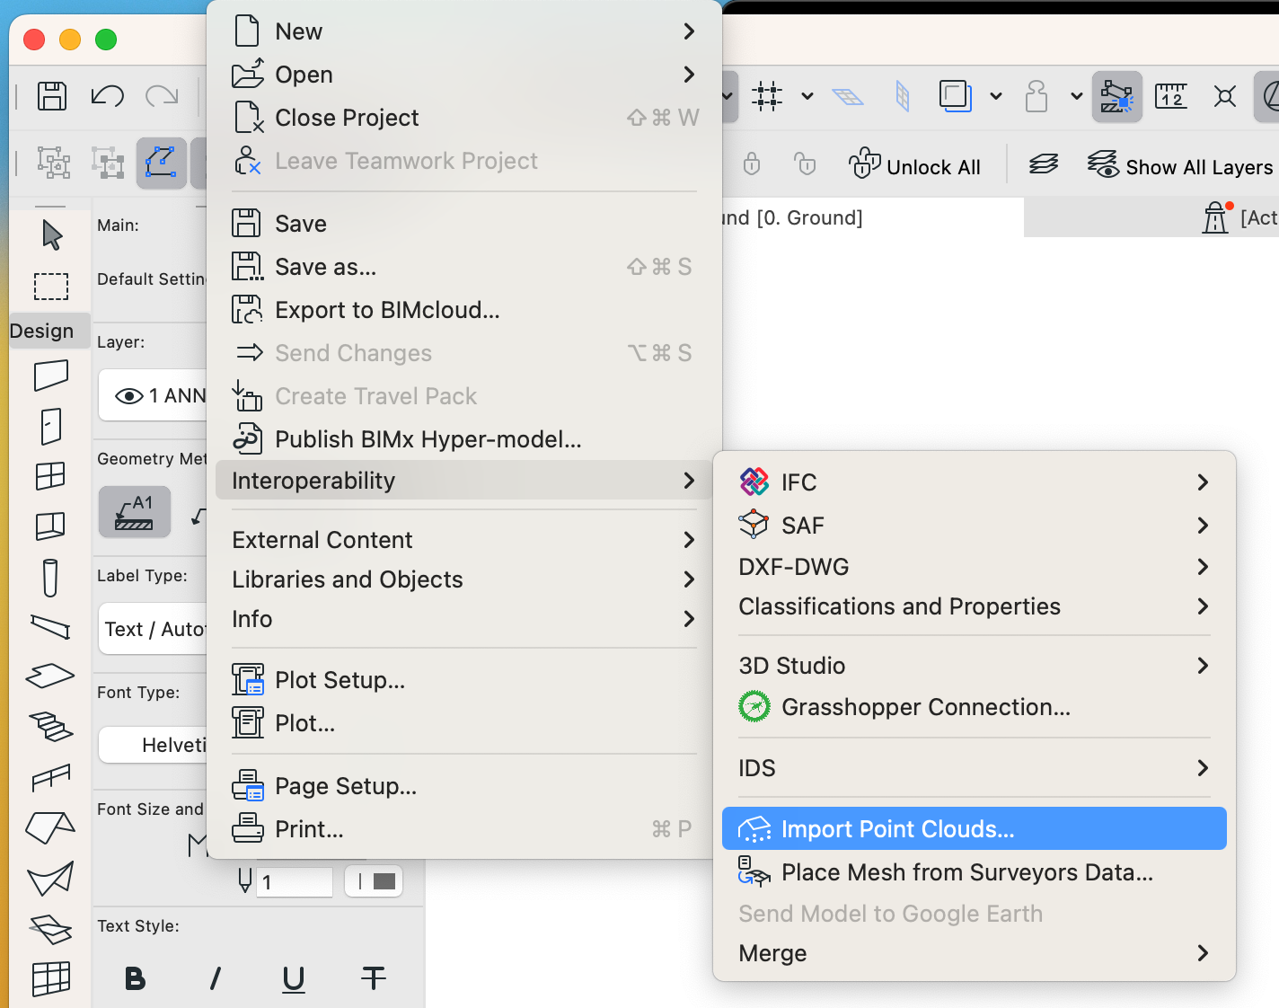Select the Column tool icon
Screen dimensions: 1279x1008
[51, 578]
